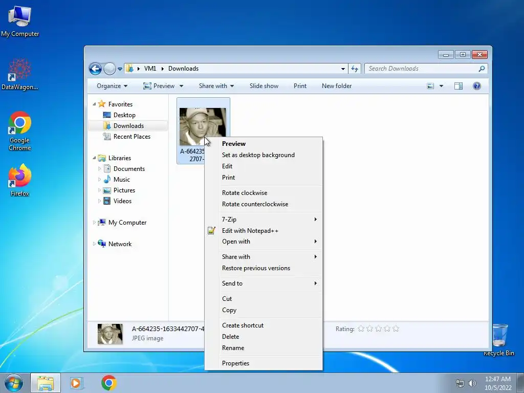This screenshot has width=524, height=393.
Task: Expand the Network tree node
Action: coord(94,244)
